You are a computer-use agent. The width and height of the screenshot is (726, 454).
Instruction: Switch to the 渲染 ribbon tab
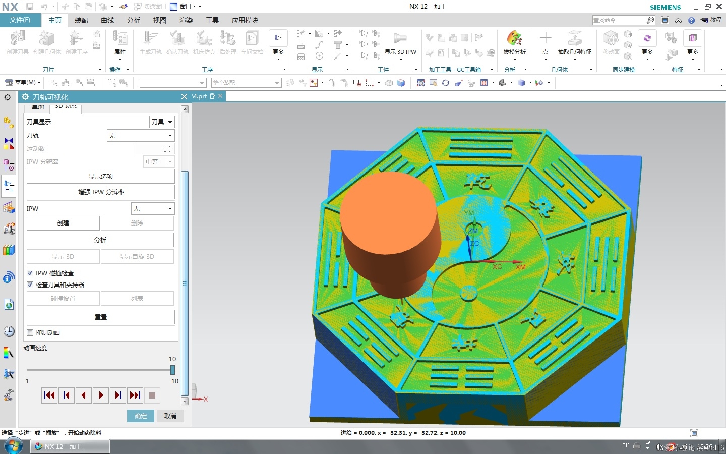coord(186,20)
